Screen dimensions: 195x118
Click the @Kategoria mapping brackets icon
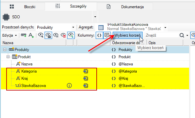tap(114, 71)
